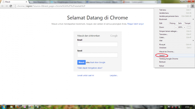Viewport: 195px width, 109px height.
Task: Choose Cetak from the menu
Action: [174, 37]
